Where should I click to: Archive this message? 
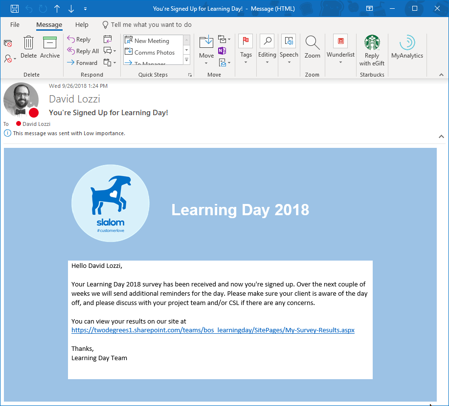50,48
